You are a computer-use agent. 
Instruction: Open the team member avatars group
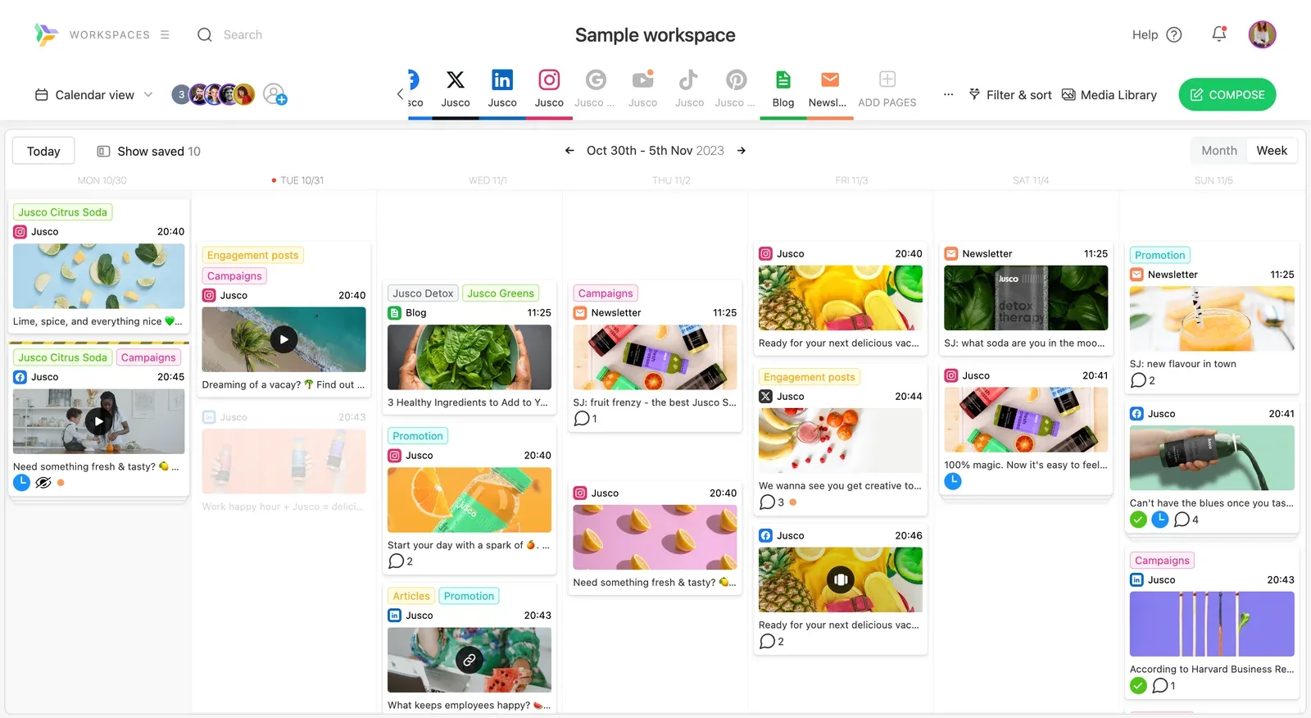(213, 95)
